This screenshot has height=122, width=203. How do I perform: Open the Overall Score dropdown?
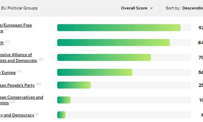pyautogui.click(x=137, y=8)
